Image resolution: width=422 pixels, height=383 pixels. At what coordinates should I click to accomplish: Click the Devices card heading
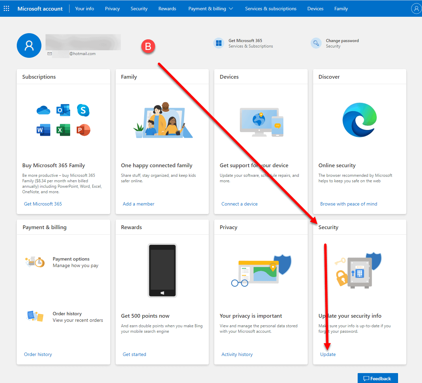pos(229,77)
